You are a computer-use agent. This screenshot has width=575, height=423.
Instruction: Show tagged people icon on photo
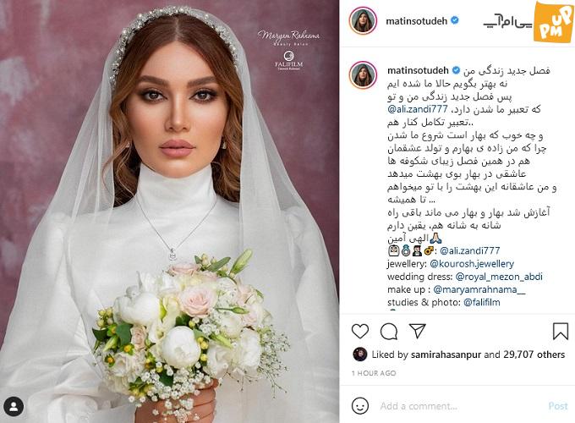tap(14, 406)
